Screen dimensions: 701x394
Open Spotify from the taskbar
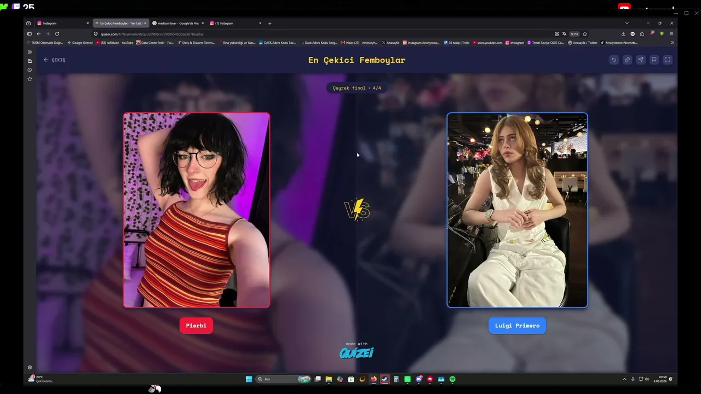[x=452, y=379]
